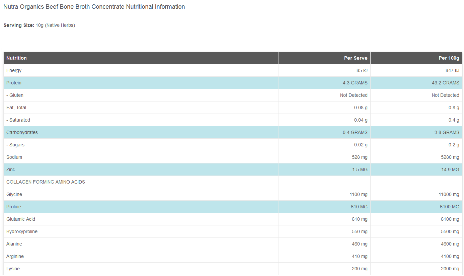Screen dimensions: 464x276
Task: Select the Zinc row label
Action: [x=11, y=169]
